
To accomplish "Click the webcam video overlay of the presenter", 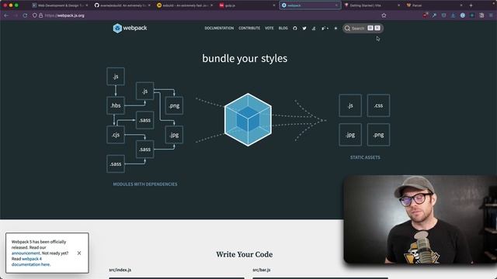I will (x=420, y=219).
